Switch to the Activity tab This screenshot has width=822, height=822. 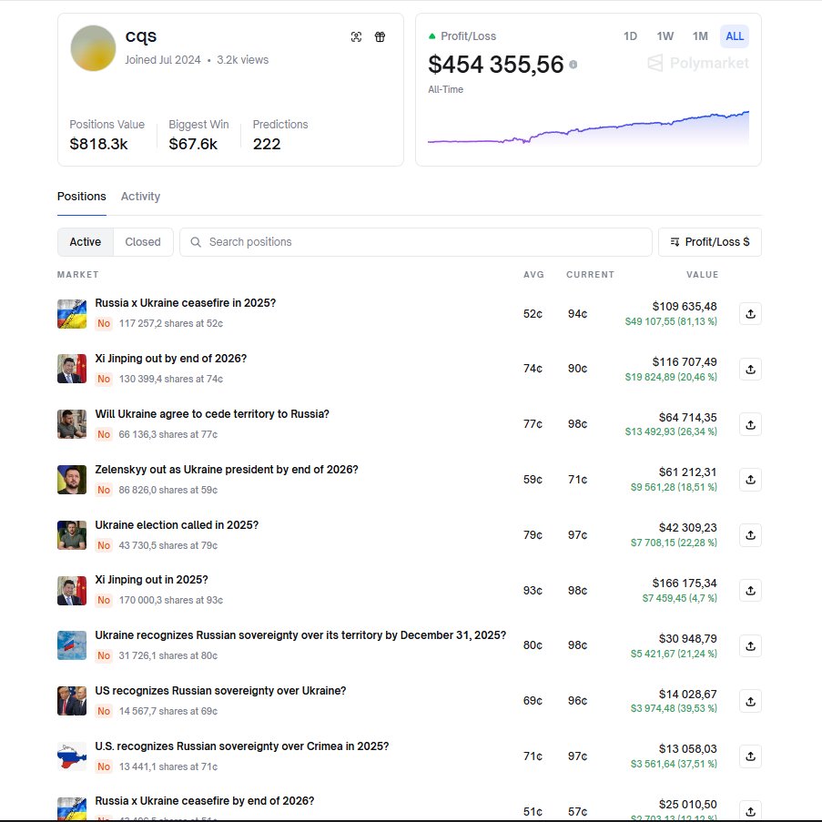click(140, 197)
